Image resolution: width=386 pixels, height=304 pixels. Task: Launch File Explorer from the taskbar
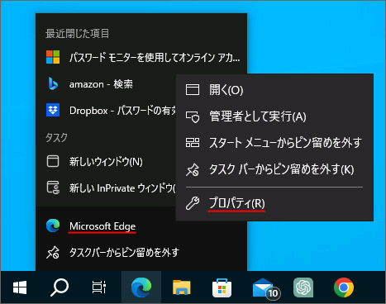click(181, 287)
